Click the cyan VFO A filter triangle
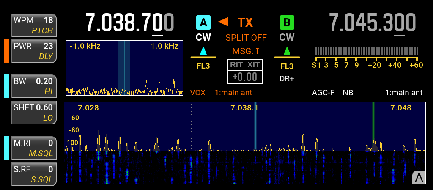The width and height of the screenshot is (433, 190). (203, 51)
